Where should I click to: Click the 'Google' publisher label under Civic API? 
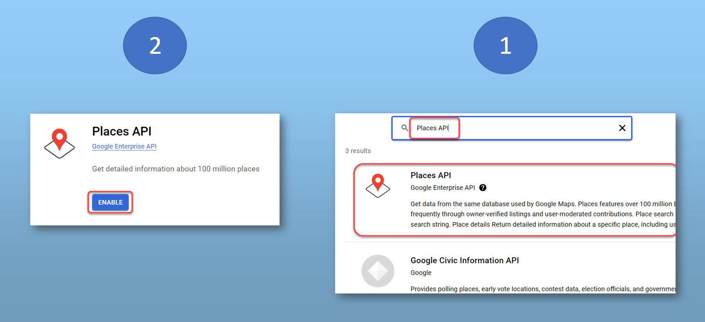(421, 273)
